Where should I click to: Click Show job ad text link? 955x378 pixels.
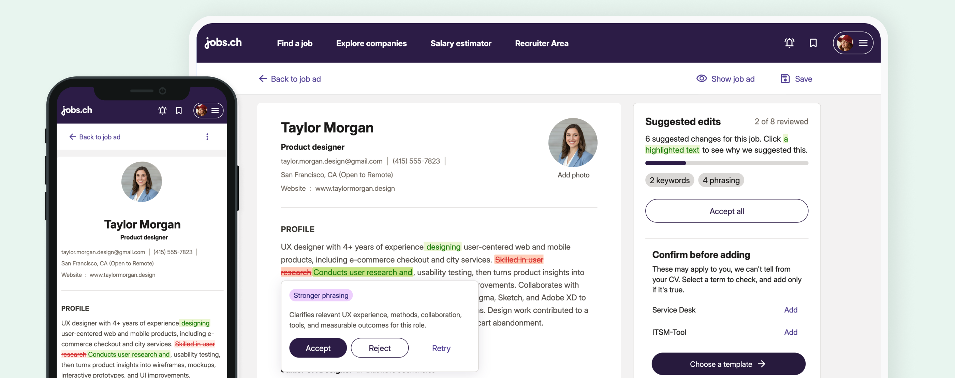click(x=733, y=79)
